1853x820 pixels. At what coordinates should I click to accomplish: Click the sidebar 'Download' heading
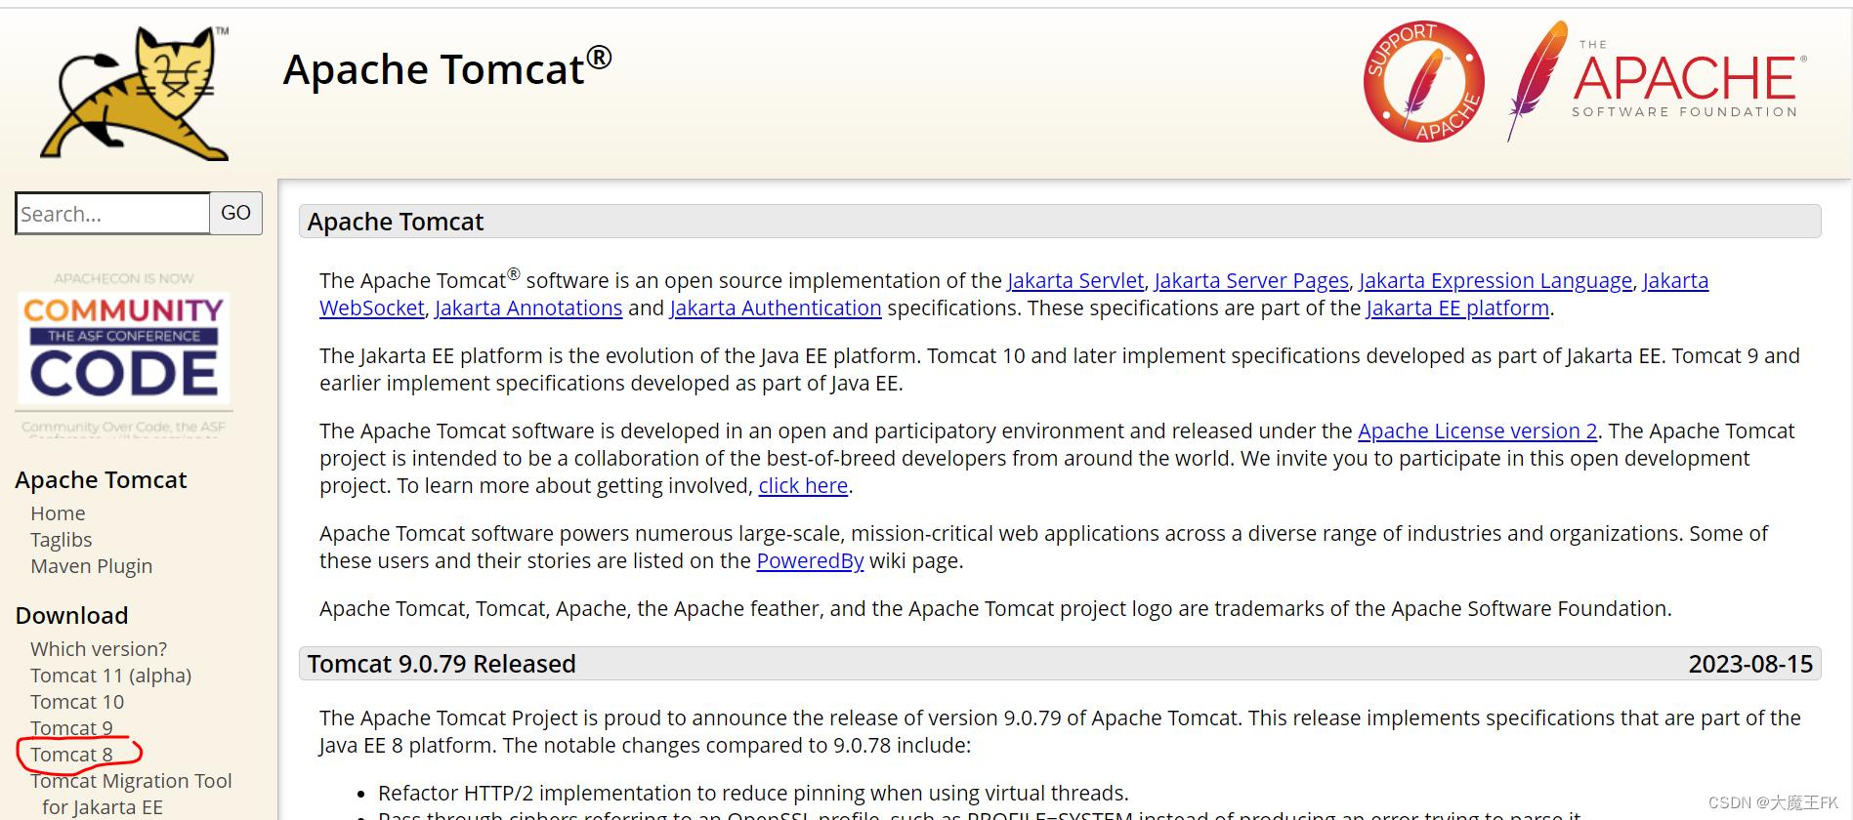tap(72, 616)
